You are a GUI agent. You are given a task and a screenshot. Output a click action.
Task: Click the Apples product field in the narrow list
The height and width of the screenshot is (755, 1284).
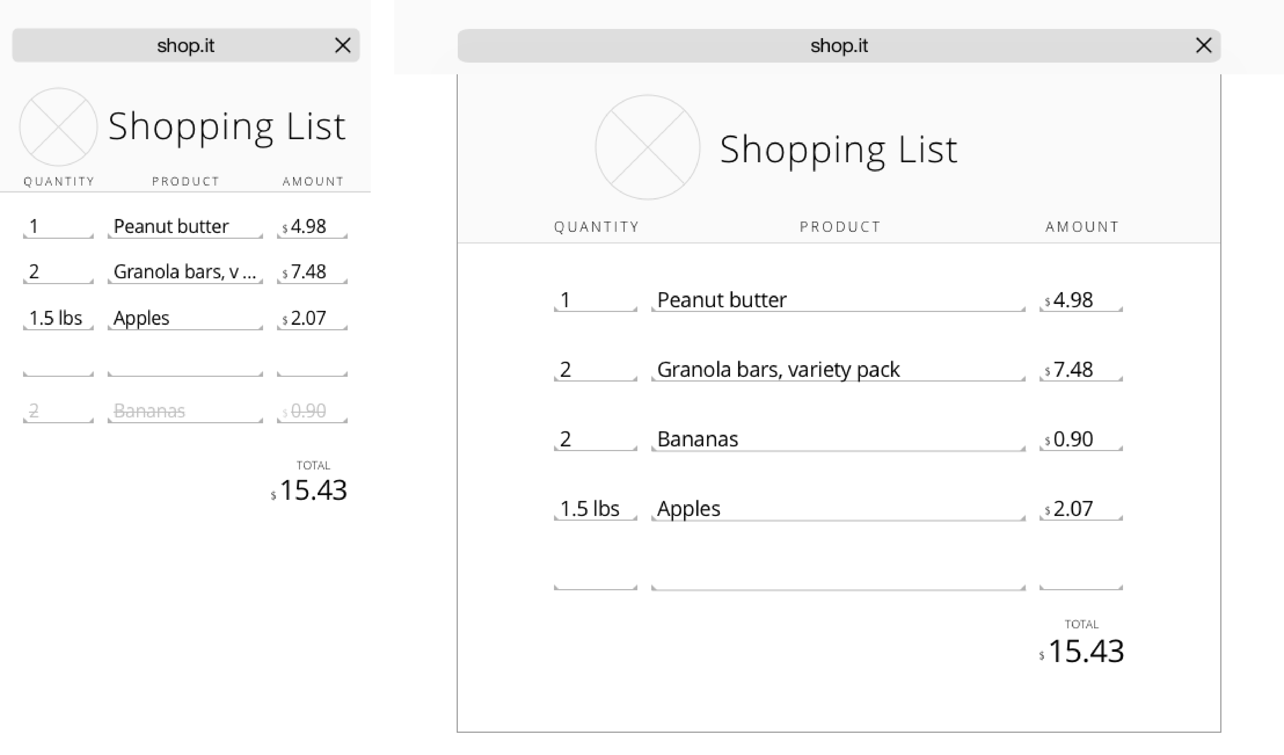click(184, 318)
